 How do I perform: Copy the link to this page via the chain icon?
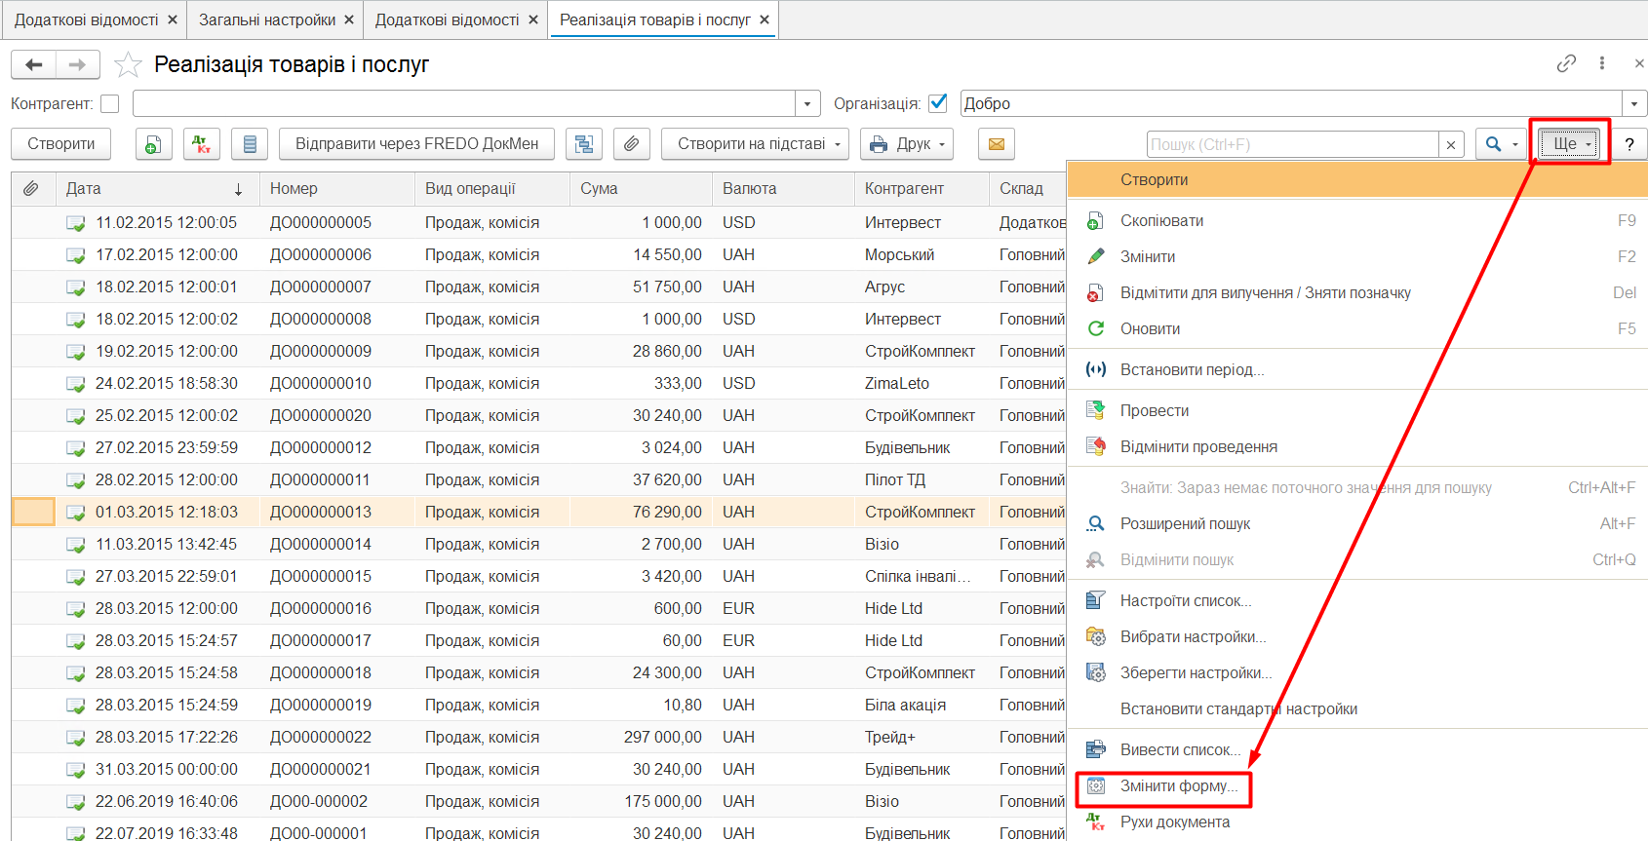[x=1566, y=63]
